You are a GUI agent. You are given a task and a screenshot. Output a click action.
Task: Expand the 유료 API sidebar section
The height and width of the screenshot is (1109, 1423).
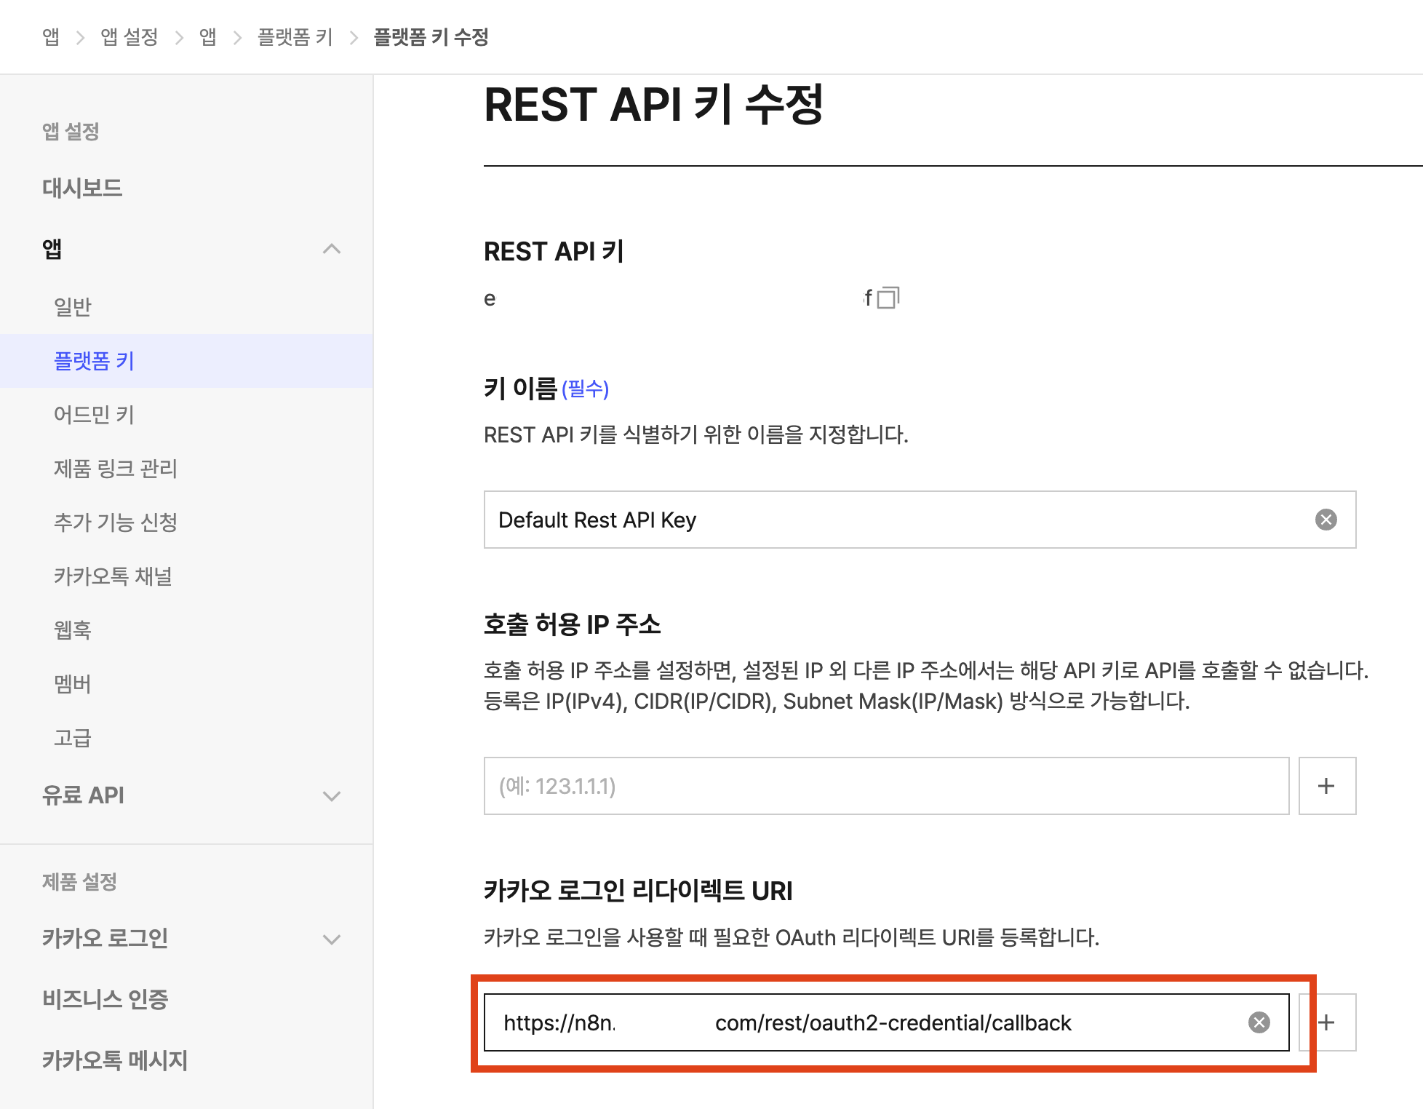tap(331, 795)
